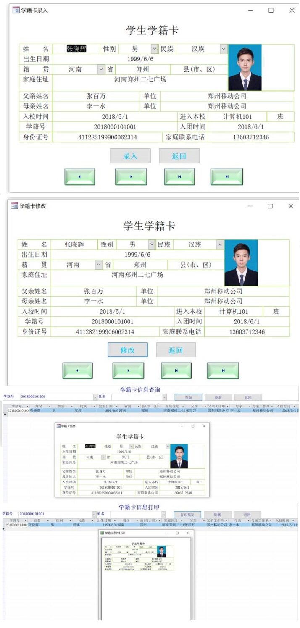Click 家庭联系电话 field in 学籍卡修改 window
This screenshot has height=628, width=300.
click(247, 332)
